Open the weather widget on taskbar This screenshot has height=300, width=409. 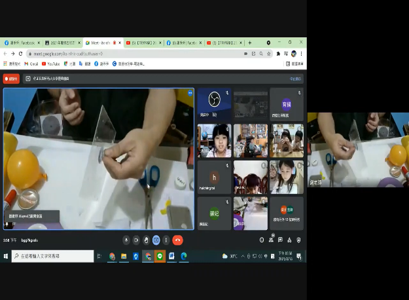(230, 256)
